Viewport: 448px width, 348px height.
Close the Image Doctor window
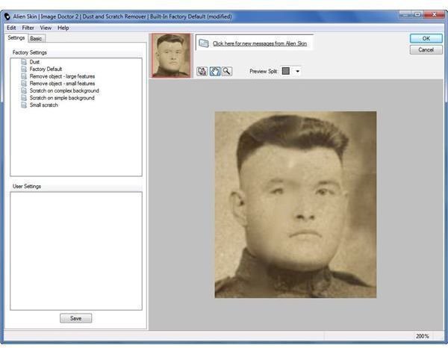coord(434,14)
